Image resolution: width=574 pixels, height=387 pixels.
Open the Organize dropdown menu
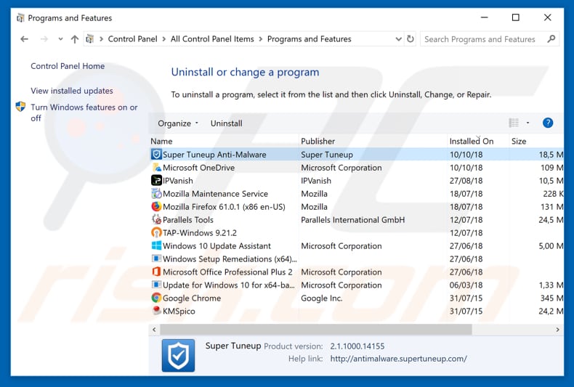178,123
